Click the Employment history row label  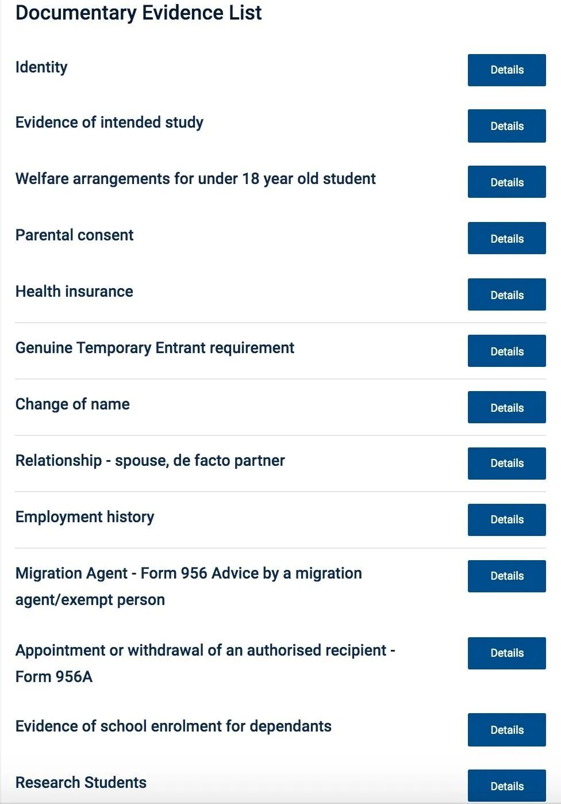click(x=84, y=517)
